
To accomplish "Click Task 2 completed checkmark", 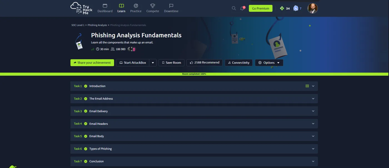I will click(x=86, y=99).
